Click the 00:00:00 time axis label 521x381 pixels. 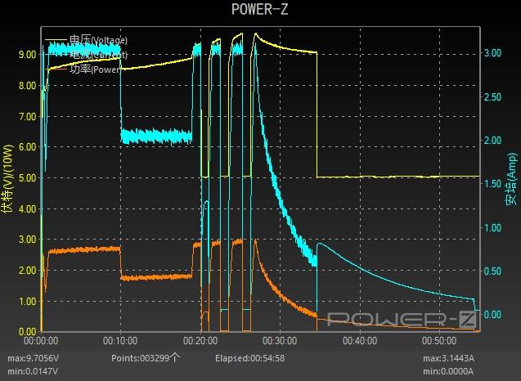41,341
